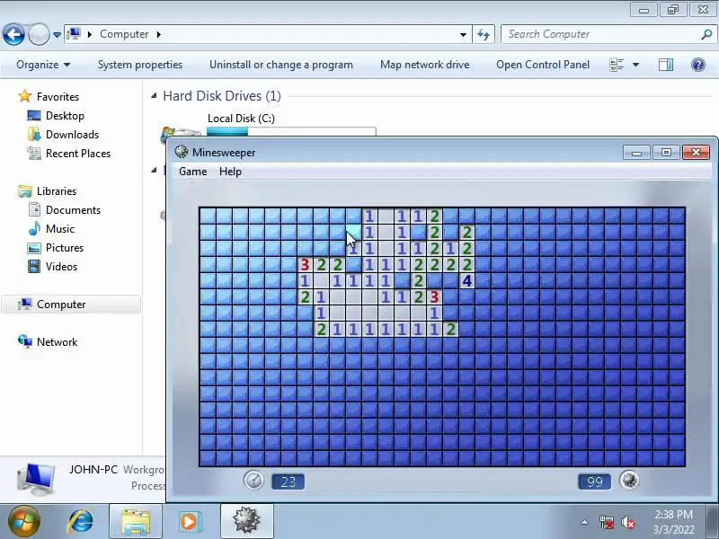The width and height of the screenshot is (719, 539).
Task: Open the view options dropdown arrow
Action: click(x=635, y=65)
